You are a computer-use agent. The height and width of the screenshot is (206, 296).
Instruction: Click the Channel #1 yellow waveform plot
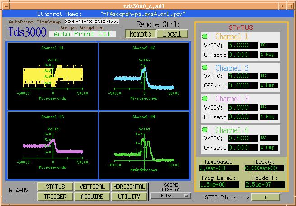click(53, 76)
